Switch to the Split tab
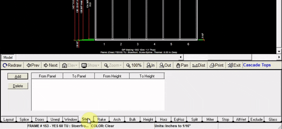The width and height of the screenshot is (282, 129). (x=195, y=119)
